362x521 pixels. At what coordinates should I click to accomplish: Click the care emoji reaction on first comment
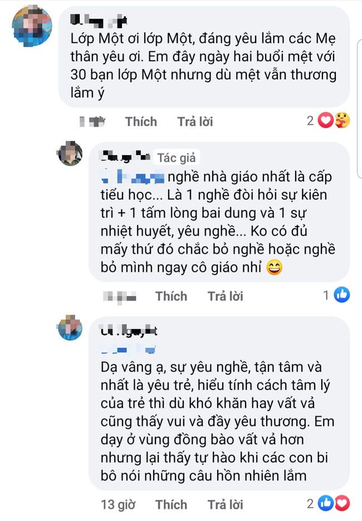pyautogui.click(x=342, y=120)
